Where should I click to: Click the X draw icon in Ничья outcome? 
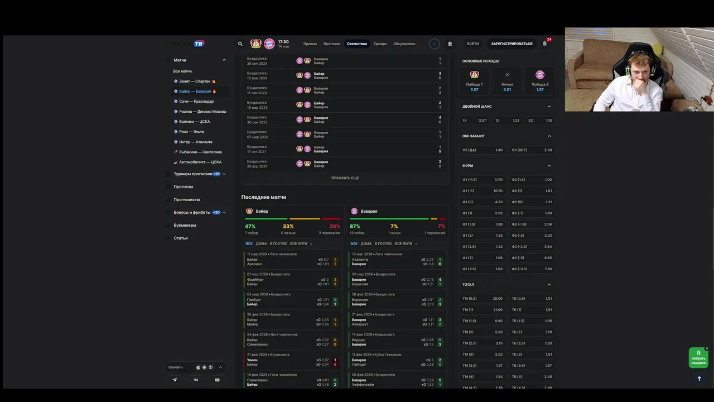point(507,74)
